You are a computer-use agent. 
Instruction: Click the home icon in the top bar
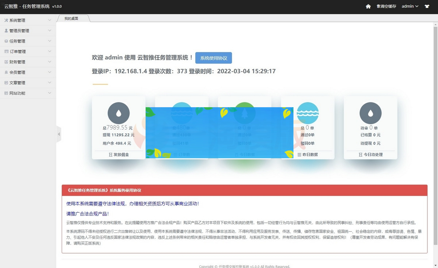tap(369, 6)
